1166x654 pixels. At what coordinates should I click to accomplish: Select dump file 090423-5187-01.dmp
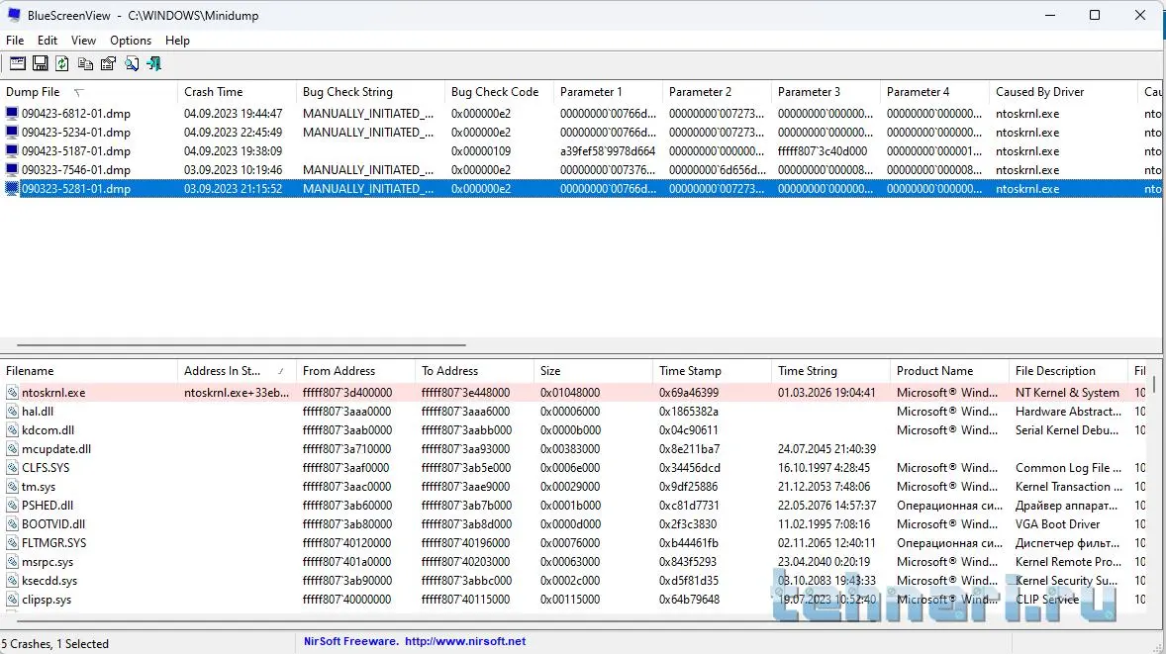(x=75, y=151)
